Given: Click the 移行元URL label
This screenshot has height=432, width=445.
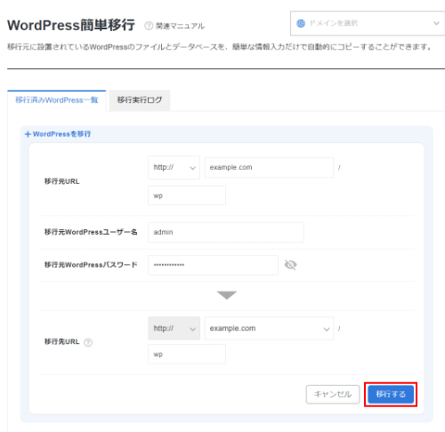Looking at the screenshot, I should [x=62, y=181].
